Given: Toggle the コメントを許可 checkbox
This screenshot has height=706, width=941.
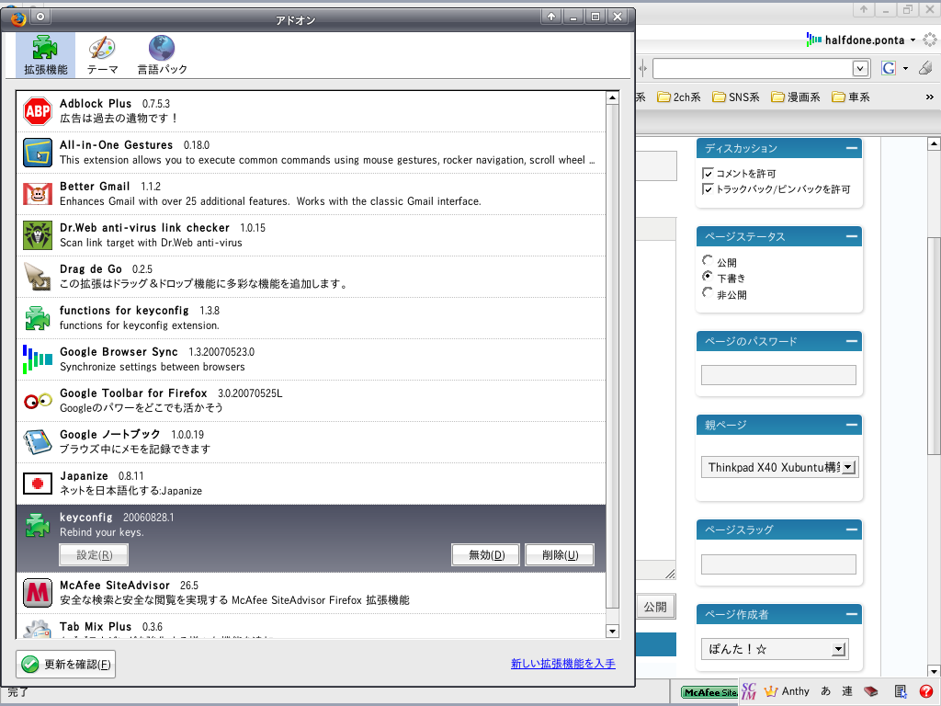Looking at the screenshot, I should pyautogui.click(x=709, y=174).
